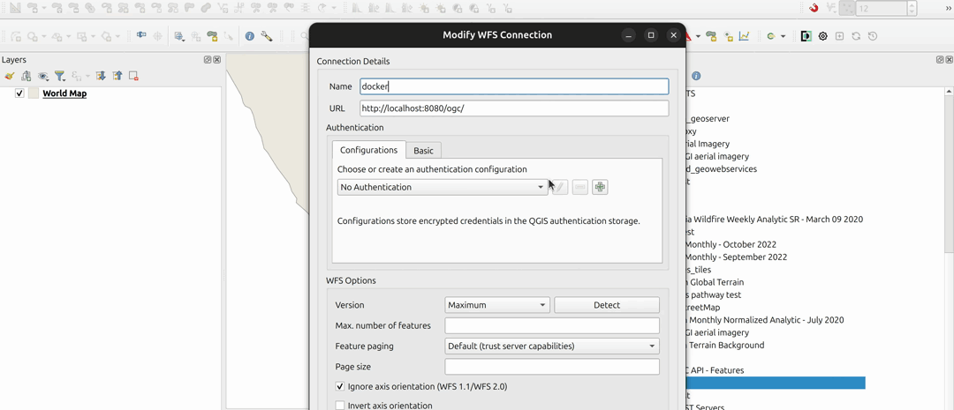Select Monthly - September 2022 browser item
The image size is (954, 410).
click(736, 257)
